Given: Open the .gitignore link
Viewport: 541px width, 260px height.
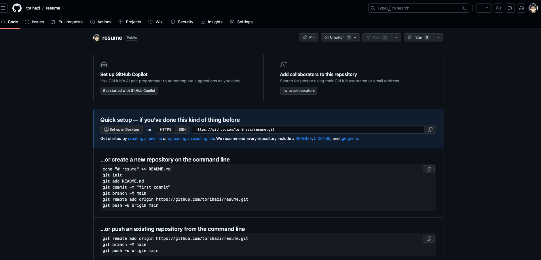Looking at the screenshot, I should (x=350, y=138).
